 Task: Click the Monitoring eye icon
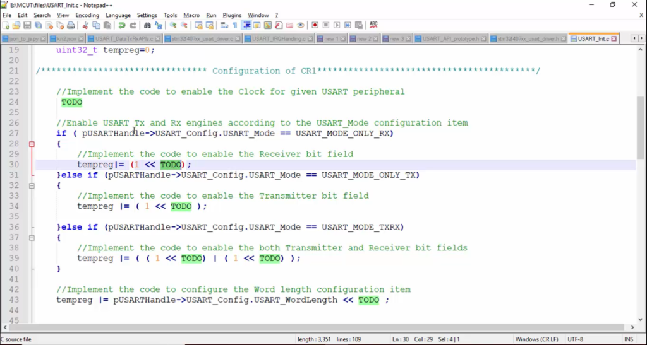pyautogui.click(x=300, y=25)
